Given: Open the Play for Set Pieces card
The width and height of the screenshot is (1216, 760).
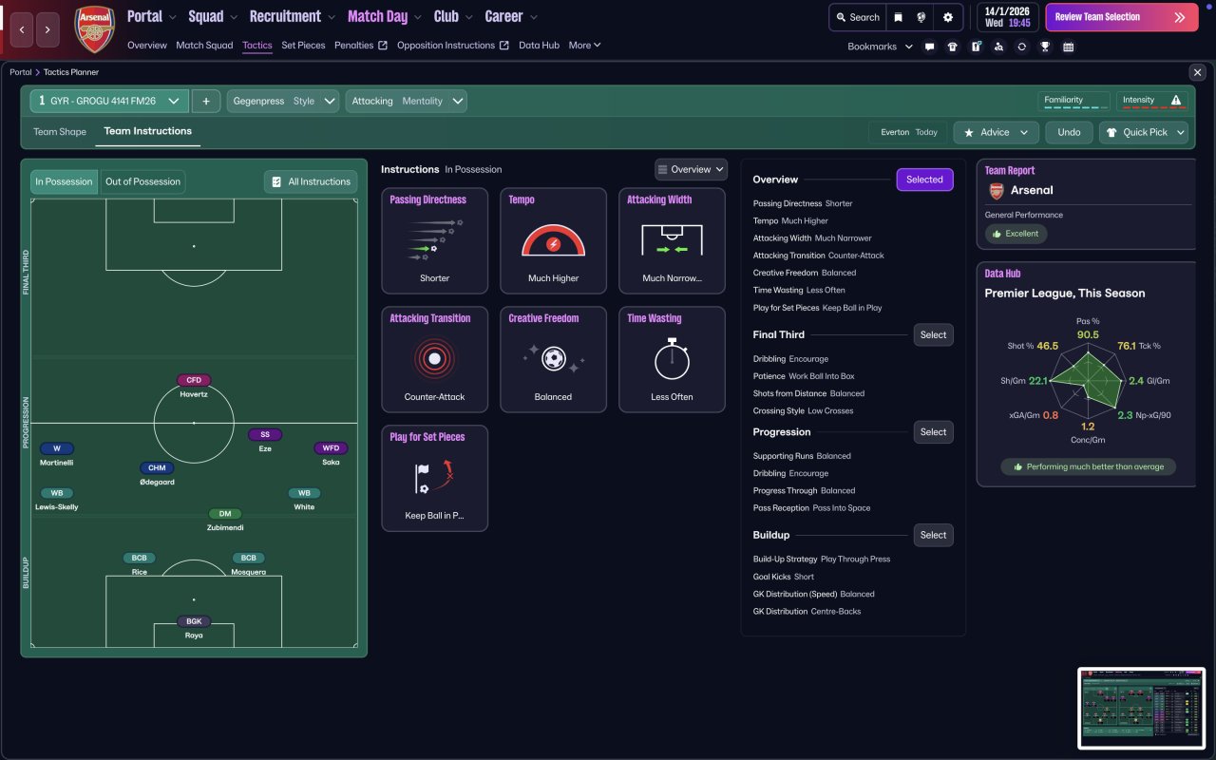Looking at the screenshot, I should click(434, 478).
